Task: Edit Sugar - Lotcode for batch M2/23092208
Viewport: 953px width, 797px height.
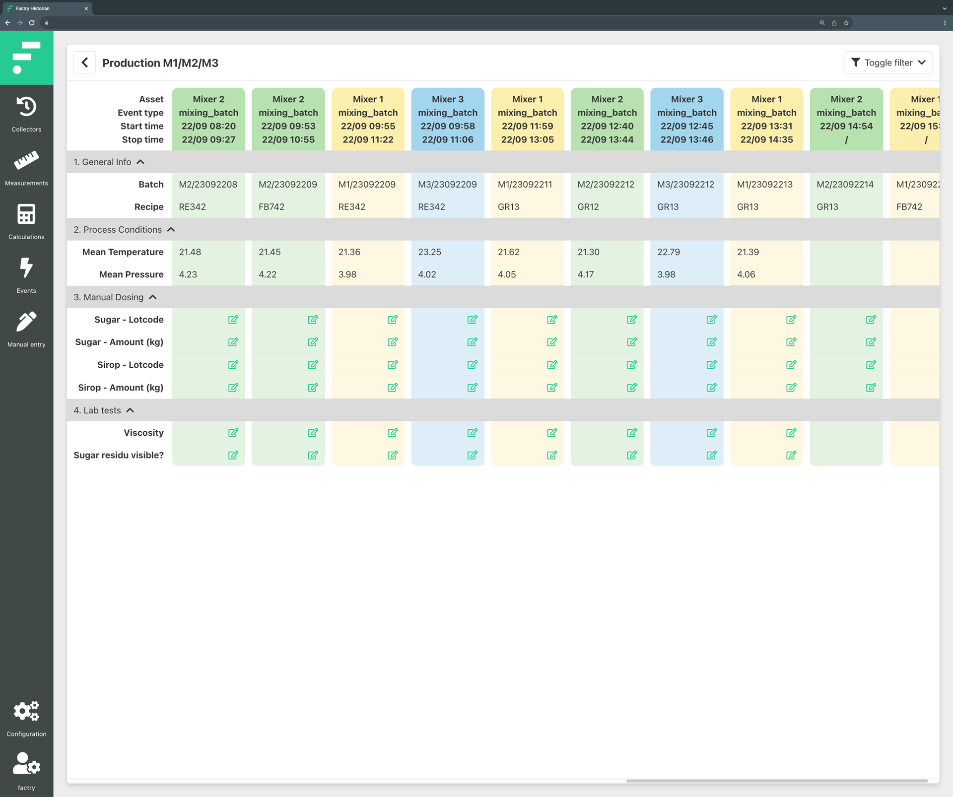Action: pyautogui.click(x=233, y=319)
